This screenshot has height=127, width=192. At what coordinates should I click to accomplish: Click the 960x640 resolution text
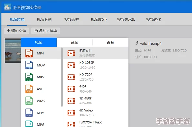pos(85,91)
